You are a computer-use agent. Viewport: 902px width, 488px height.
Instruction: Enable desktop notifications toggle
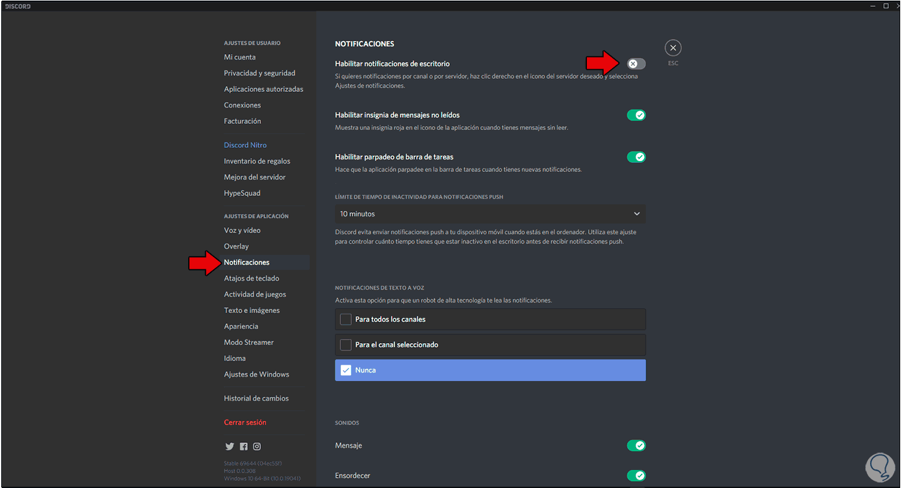(x=636, y=64)
